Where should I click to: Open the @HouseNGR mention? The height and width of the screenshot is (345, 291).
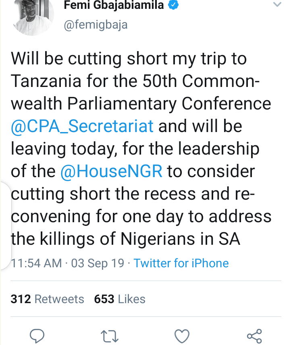(x=111, y=171)
